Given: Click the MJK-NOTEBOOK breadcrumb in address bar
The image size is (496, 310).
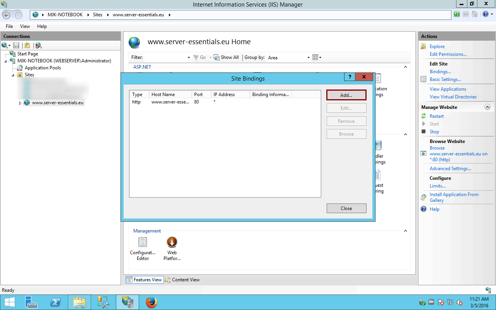Looking at the screenshot, I should pos(65,15).
